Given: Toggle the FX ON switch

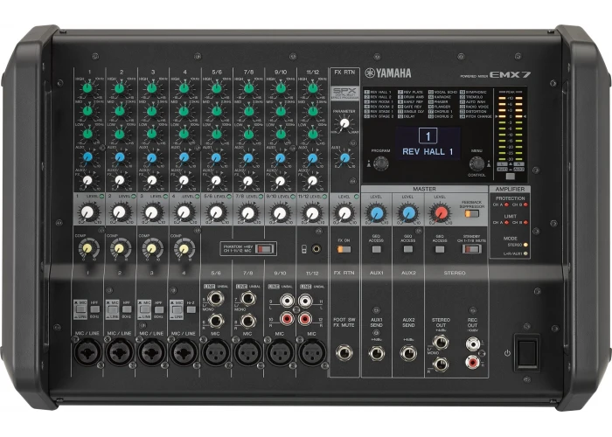Looking at the screenshot, I should pyautogui.click(x=344, y=249).
